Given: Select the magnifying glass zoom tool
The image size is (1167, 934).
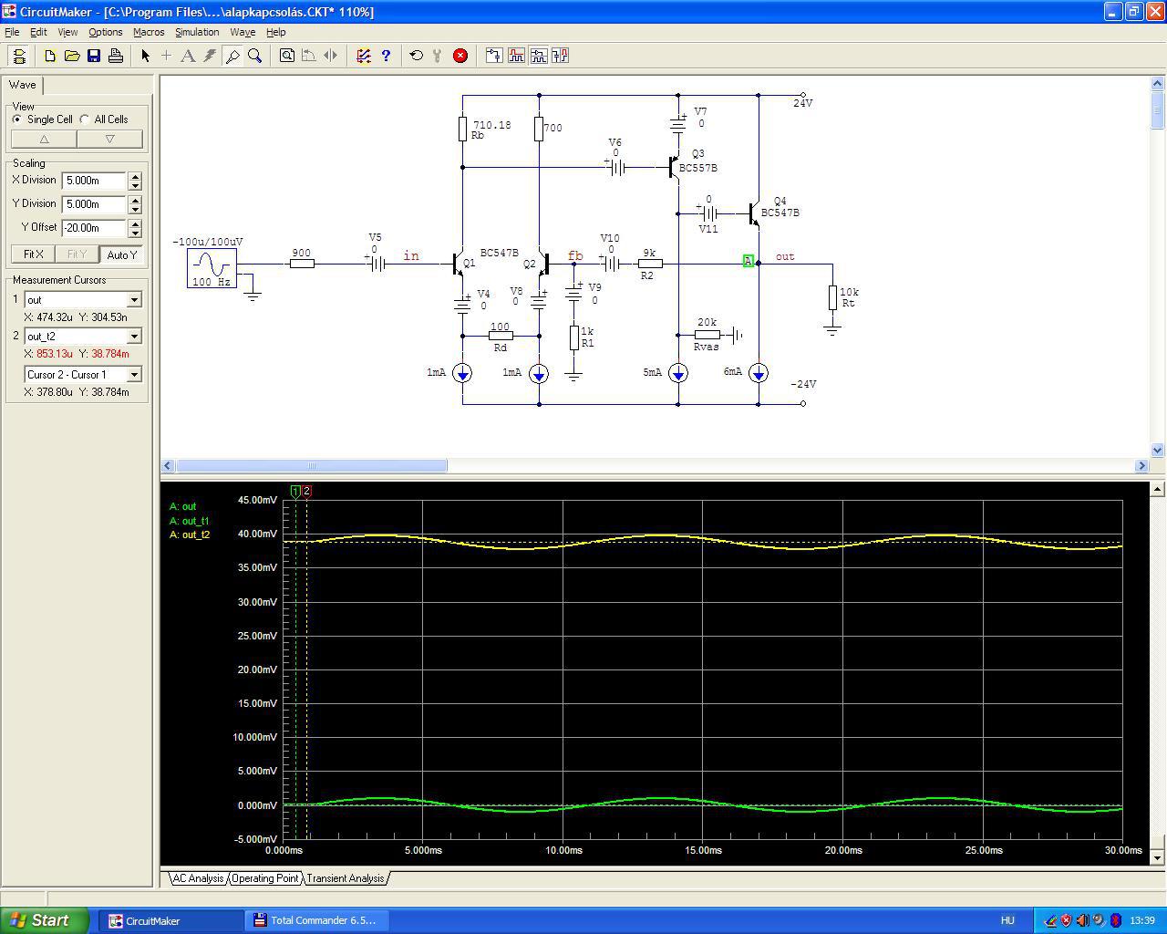Looking at the screenshot, I should click(255, 56).
